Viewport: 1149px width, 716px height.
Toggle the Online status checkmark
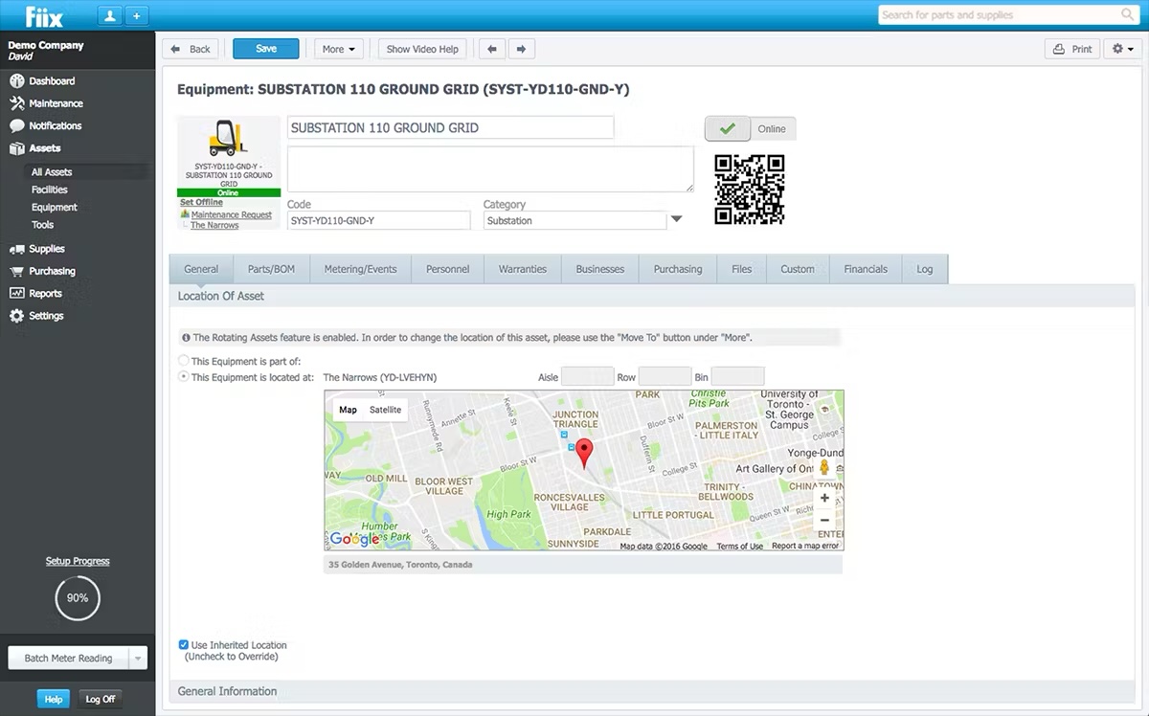pyautogui.click(x=727, y=127)
